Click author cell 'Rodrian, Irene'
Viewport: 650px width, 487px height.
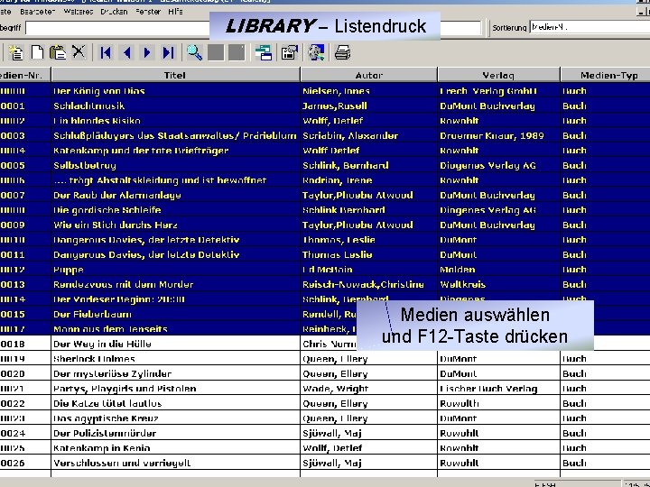coord(337,180)
